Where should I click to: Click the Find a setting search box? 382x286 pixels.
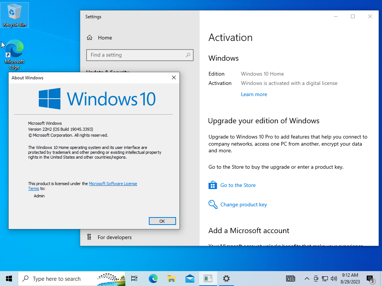click(x=140, y=55)
